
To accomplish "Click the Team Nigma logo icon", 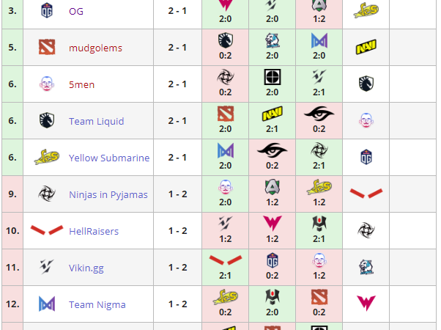I will [47, 304].
